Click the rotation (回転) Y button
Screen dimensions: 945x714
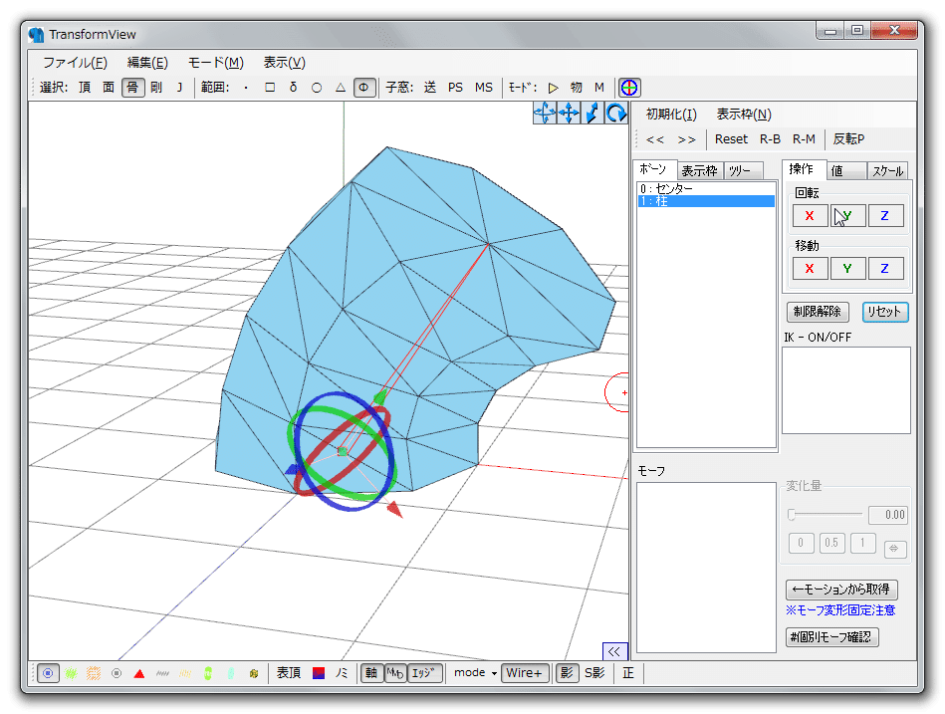(x=847, y=216)
